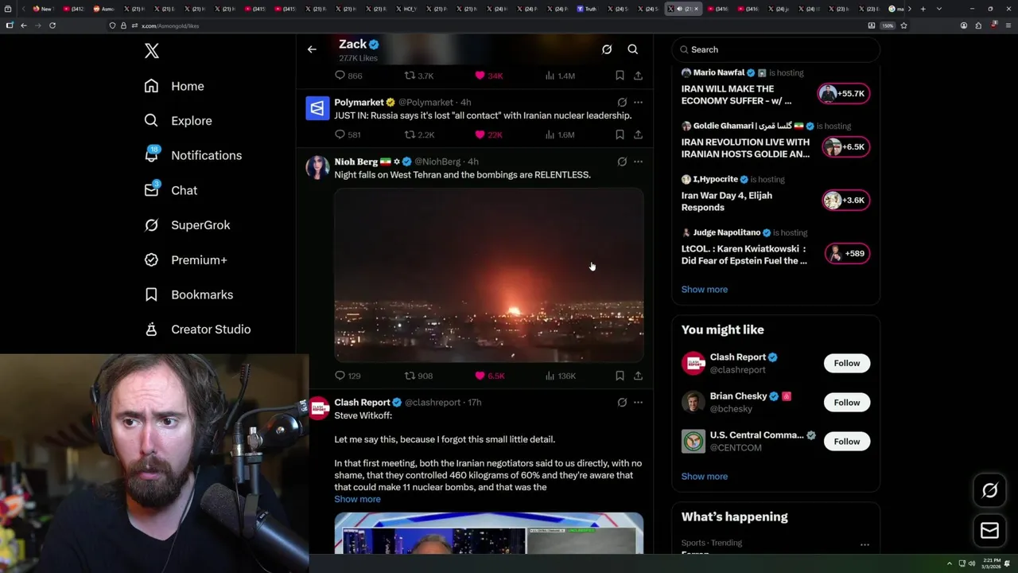Image resolution: width=1018 pixels, height=573 pixels.
Task: Open Nioh Berg profile avatar
Action: [x=317, y=168]
